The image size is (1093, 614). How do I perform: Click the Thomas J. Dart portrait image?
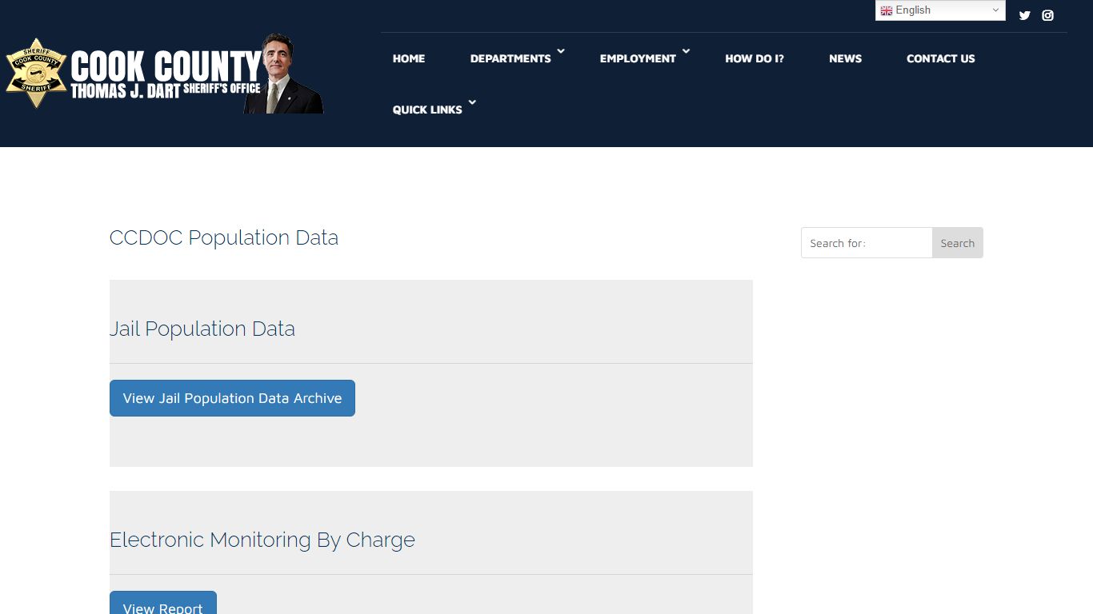283,74
